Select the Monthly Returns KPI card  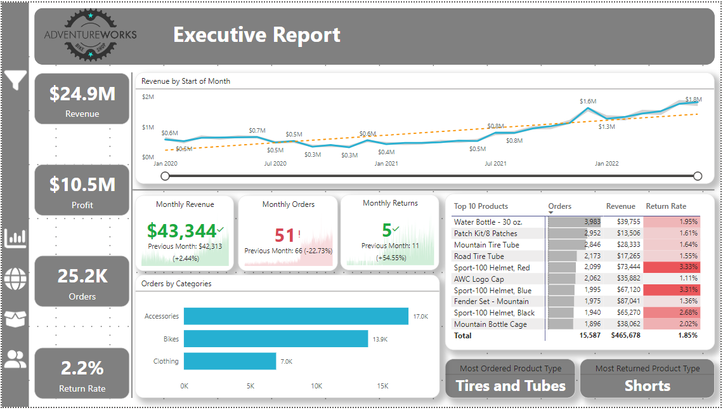pyautogui.click(x=390, y=233)
